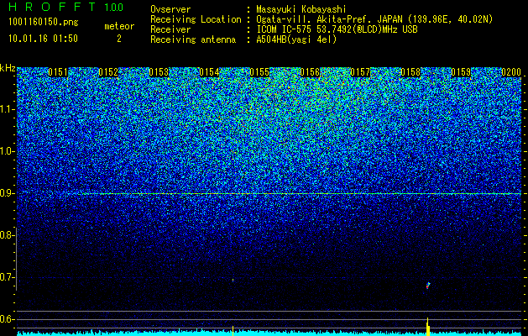528x336 pixels.
Task: Click observer name Masayuki Kobayashi
Action: (x=301, y=9)
